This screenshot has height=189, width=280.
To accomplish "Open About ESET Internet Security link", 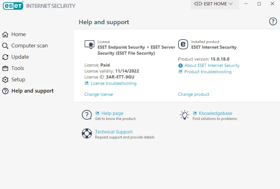I will [x=212, y=65].
